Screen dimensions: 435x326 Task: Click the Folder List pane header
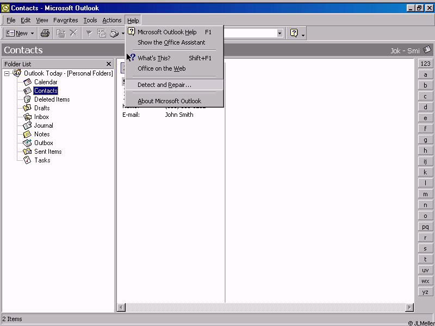coord(58,64)
